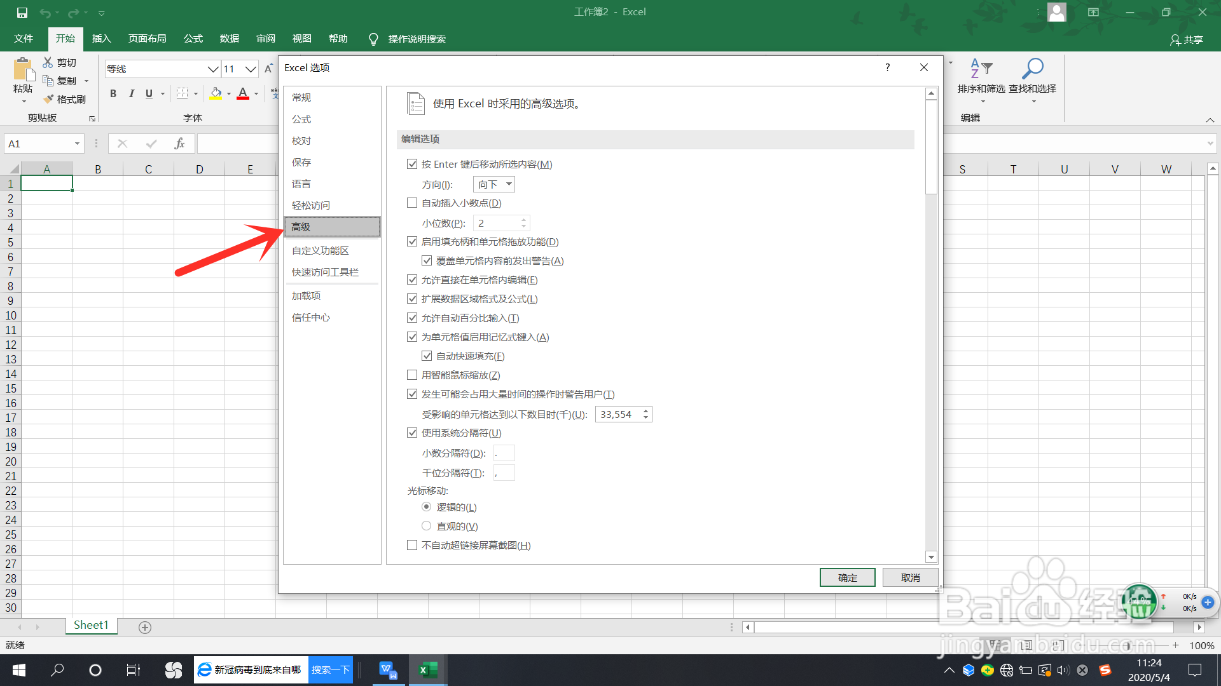
Task: Click the Share person icon
Action: point(1175,39)
